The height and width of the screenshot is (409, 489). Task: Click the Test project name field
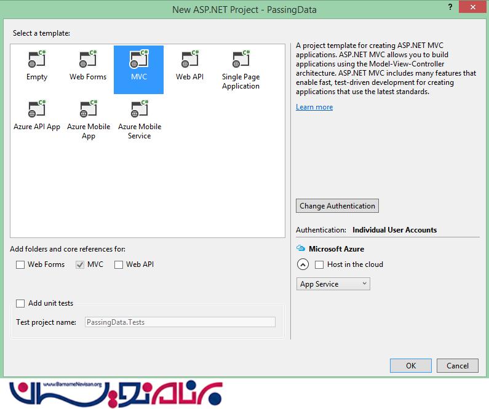click(180, 322)
